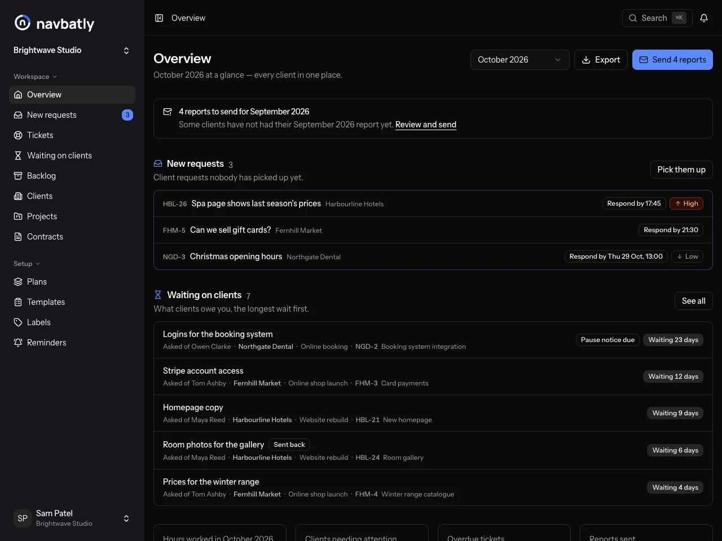Open the October 2026 month dropdown
This screenshot has width=722, height=541.
pos(520,60)
